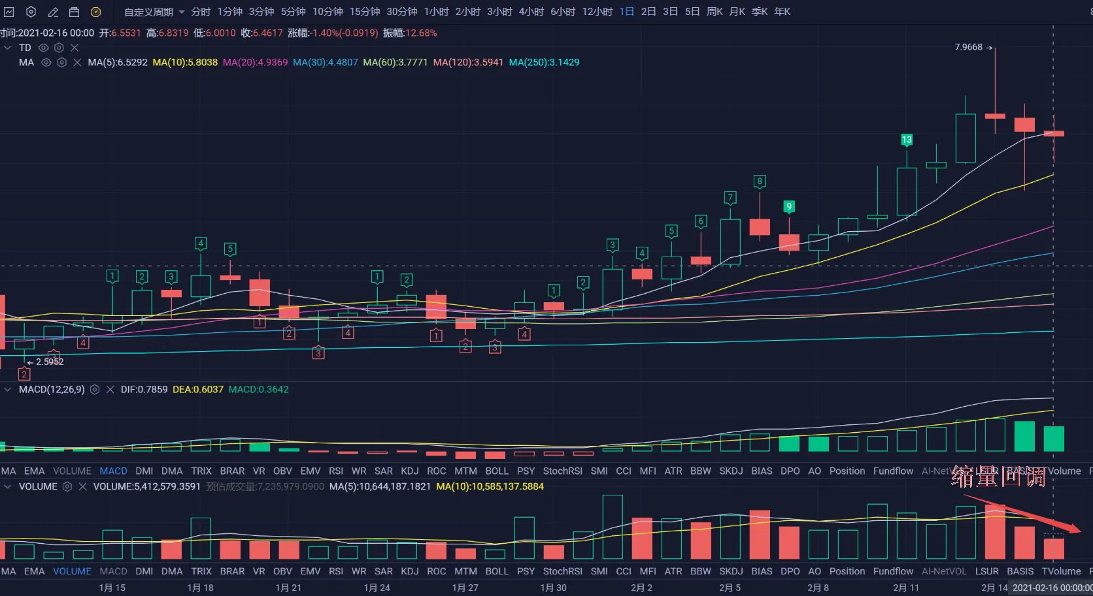This screenshot has width=1093, height=596.
Task: Switch to the 周K timeframe
Action: click(715, 12)
